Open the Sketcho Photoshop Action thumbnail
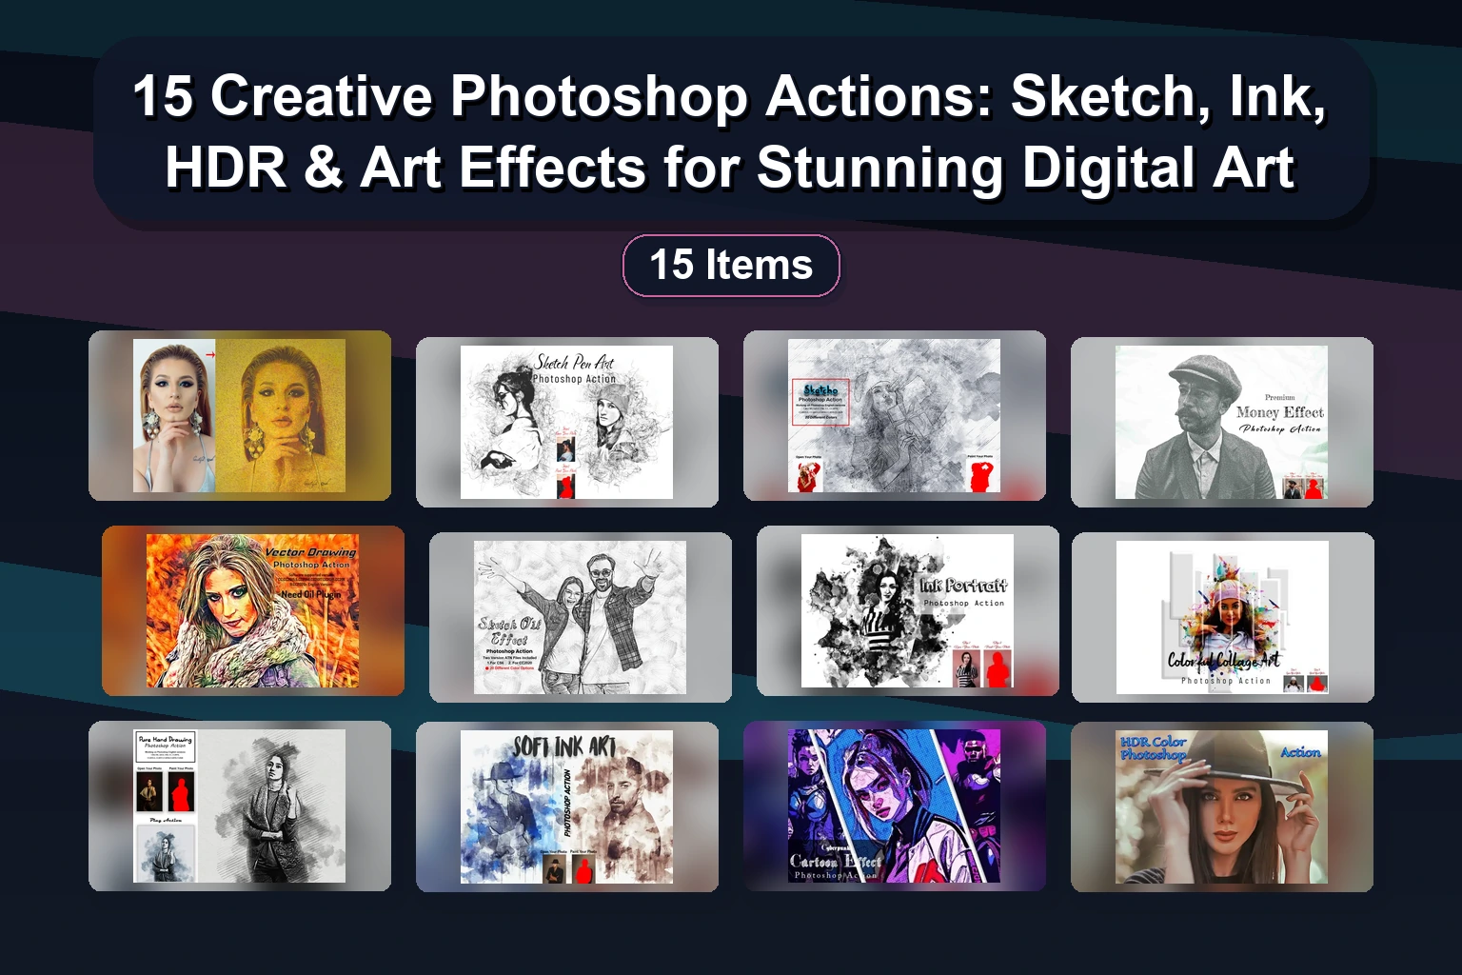Screen dimensions: 1462x975 895,415
